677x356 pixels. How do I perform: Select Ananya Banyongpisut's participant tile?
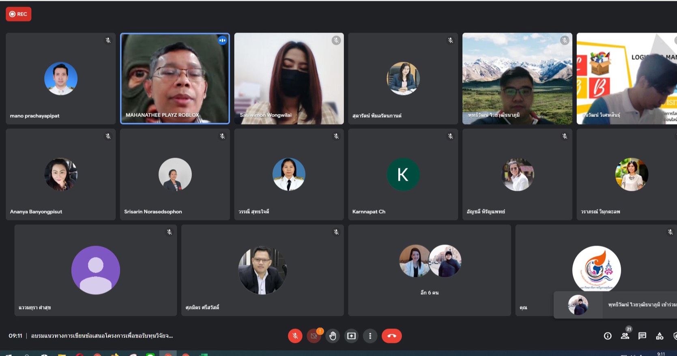[61, 174]
